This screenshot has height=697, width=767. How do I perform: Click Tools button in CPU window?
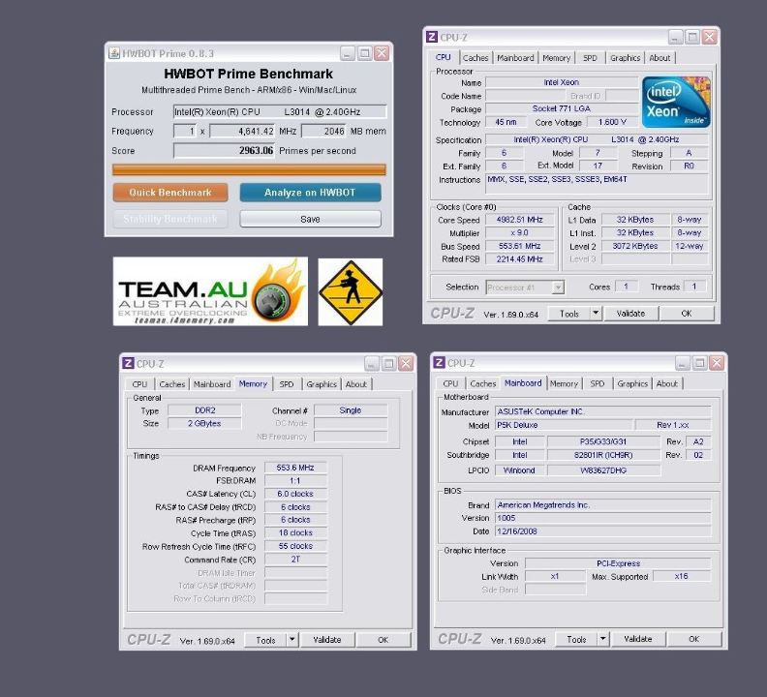click(568, 314)
